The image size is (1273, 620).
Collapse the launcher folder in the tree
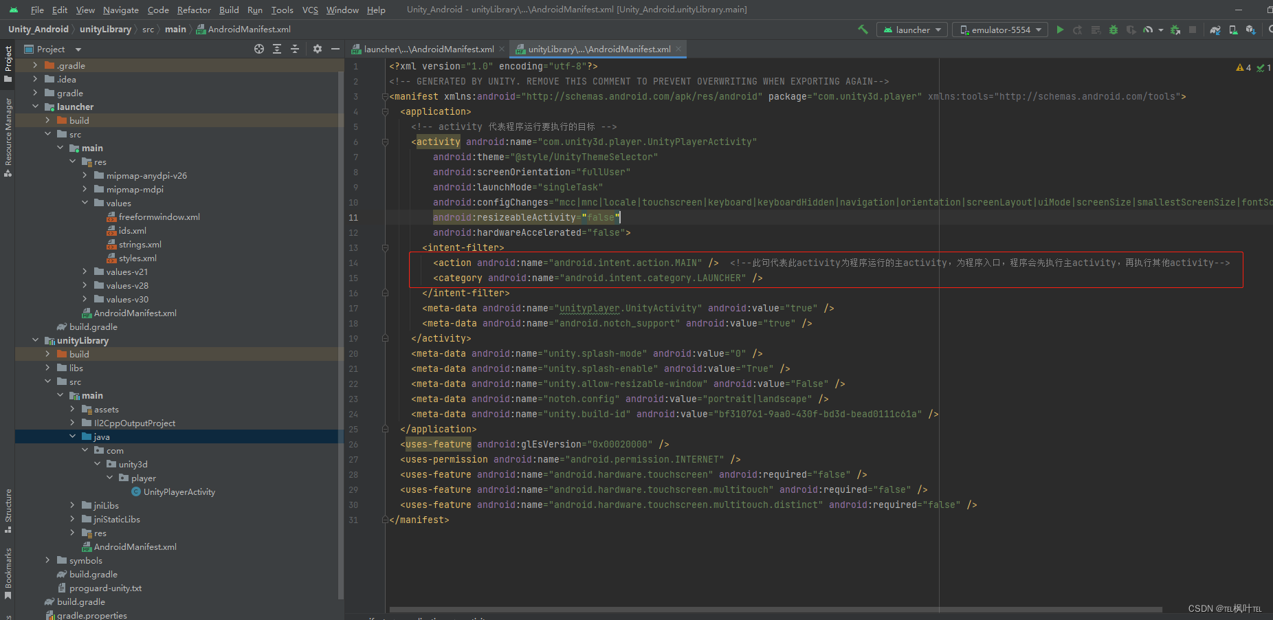tap(36, 107)
